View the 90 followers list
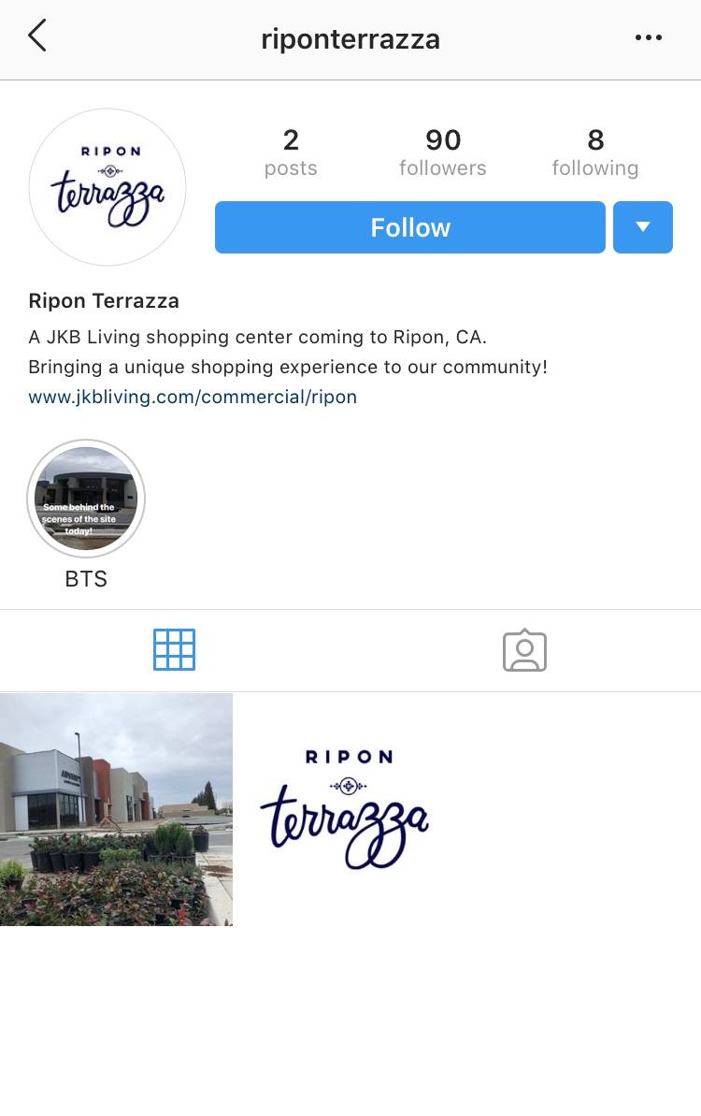The width and height of the screenshot is (701, 1116). point(443,152)
